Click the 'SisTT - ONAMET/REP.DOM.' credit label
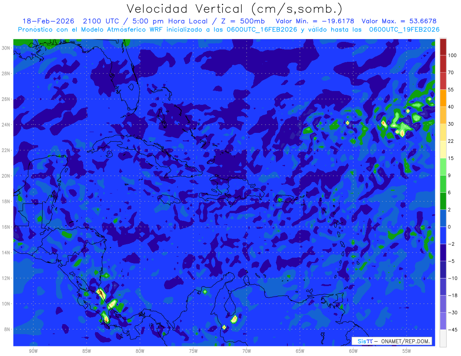The width and height of the screenshot is (461, 356). pyautogui.click(x=393, y=341)
